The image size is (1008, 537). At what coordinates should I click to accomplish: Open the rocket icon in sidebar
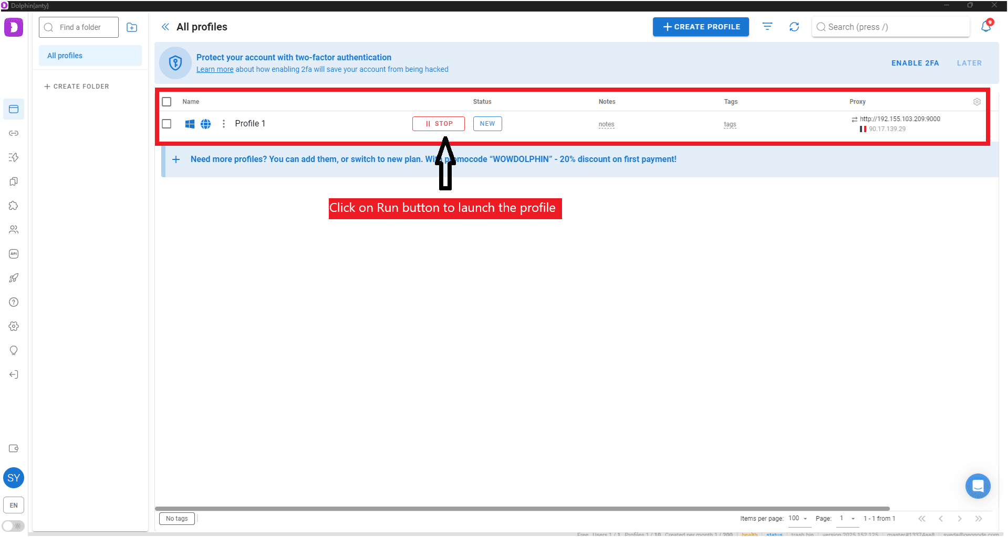[14, 278]
